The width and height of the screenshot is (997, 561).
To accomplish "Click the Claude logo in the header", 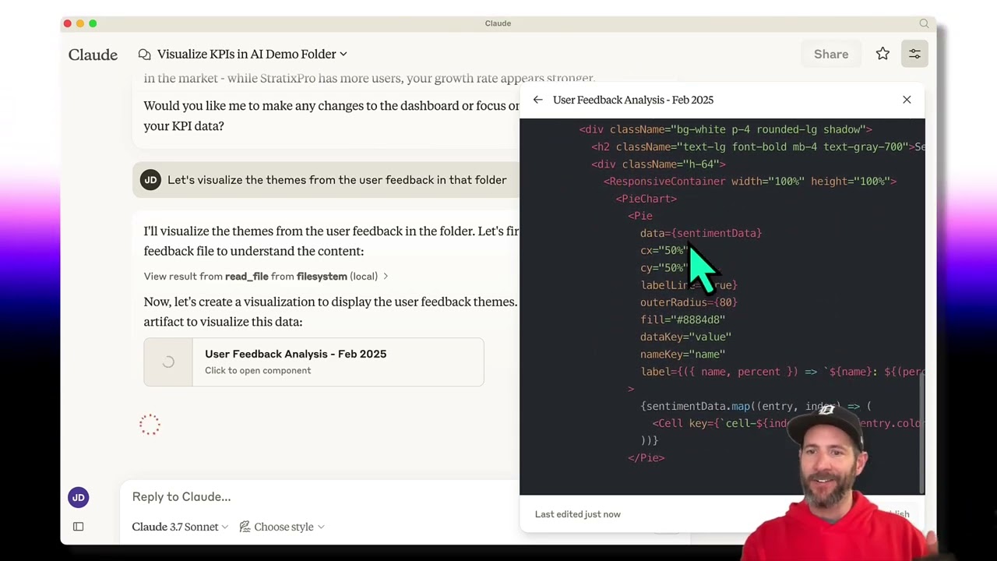I will point(93,55).
